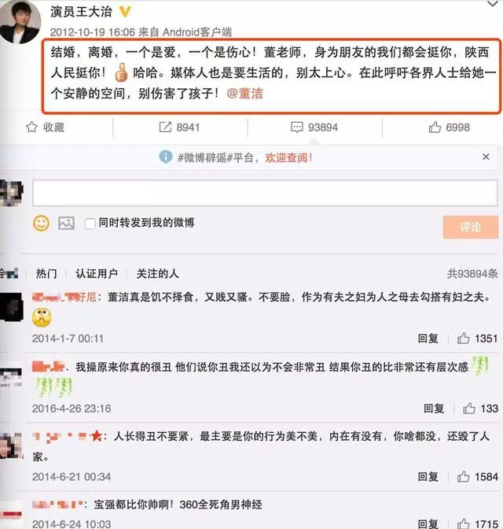Click the comment bubble icon showing 93894
The width and height of the screenshot is (503, 529).
click(297, 128)
